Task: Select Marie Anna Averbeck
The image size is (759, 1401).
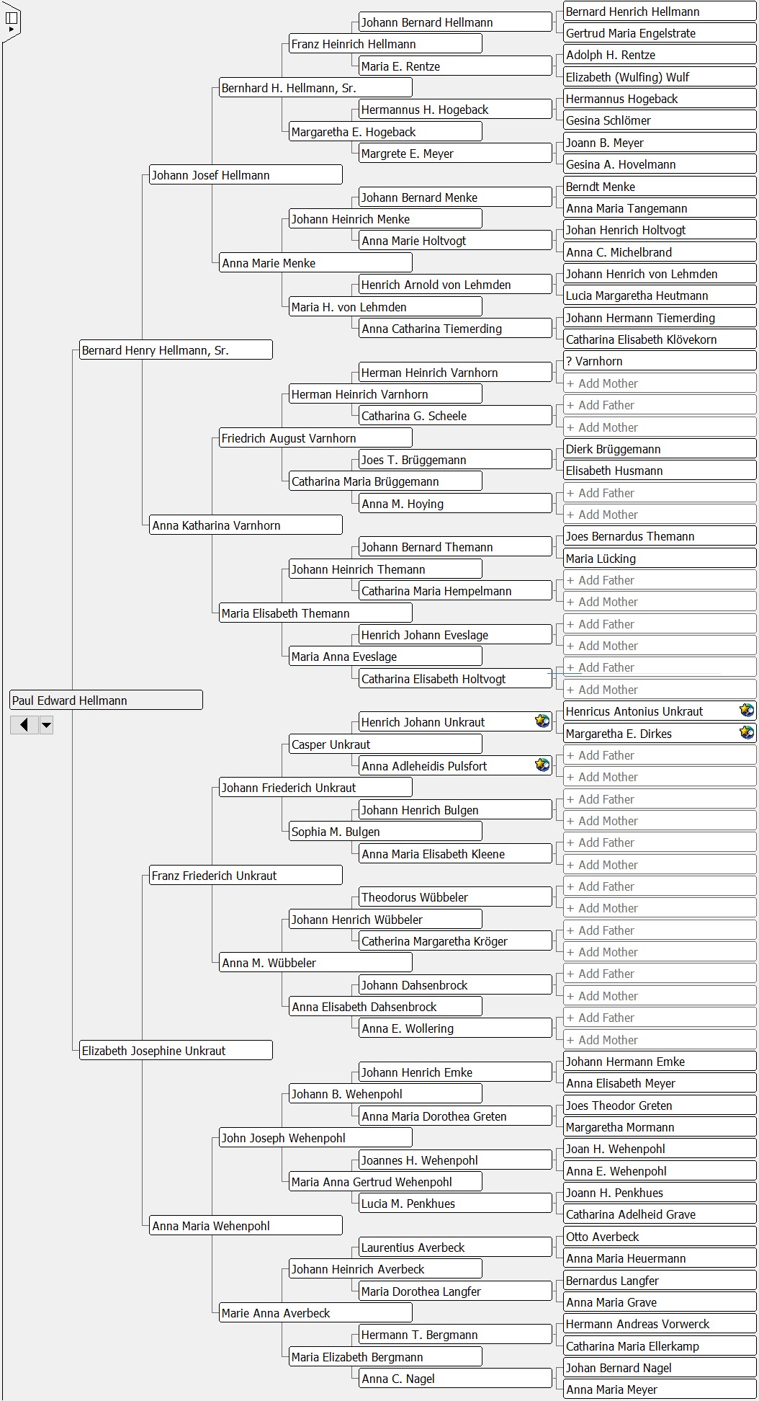Action: (x=315, y=1312)
